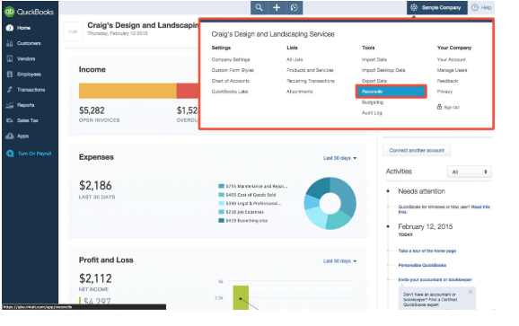The height and width of the screenshot is (326, 519).
Task: Click the QuickBooks logo icon
Action: [9, 12]
